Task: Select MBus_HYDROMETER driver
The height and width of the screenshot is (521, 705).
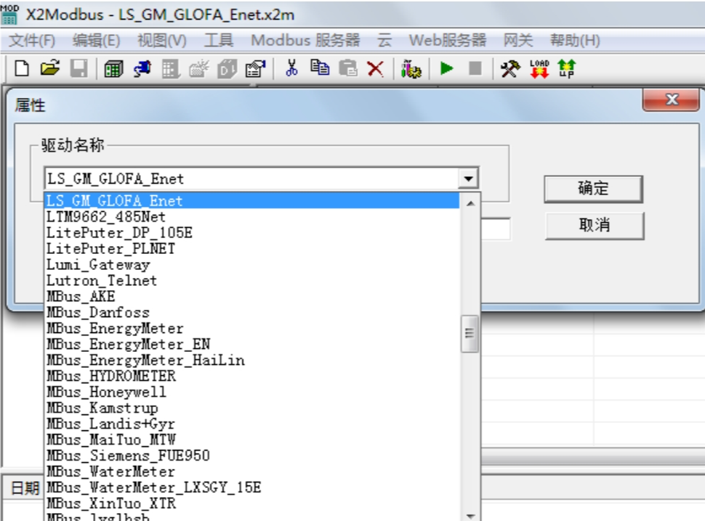Action: tap(251, 376)
